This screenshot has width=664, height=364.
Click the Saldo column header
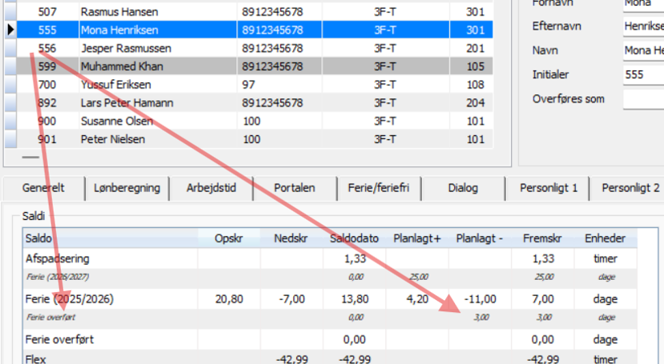110,238
